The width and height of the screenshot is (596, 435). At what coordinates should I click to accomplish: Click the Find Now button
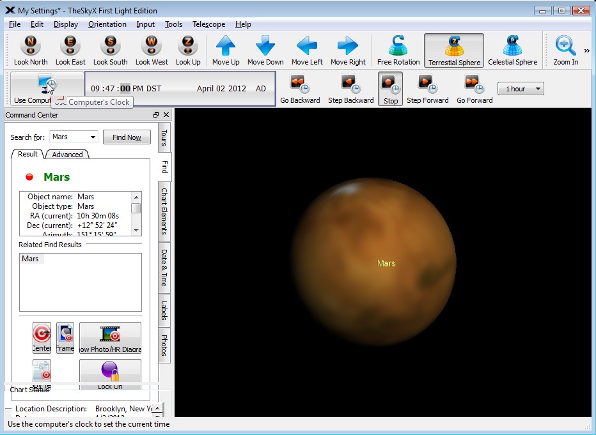tap(126, 137)
